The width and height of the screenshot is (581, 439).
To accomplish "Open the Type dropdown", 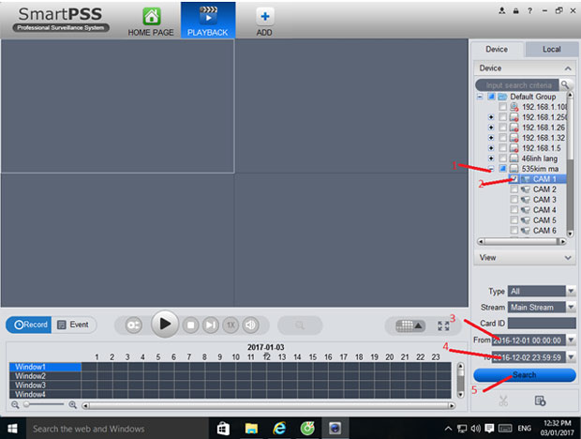I will (571, 291).
